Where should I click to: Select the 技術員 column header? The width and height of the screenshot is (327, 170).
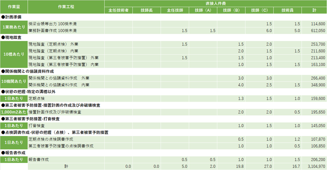(x=287, y=10)
